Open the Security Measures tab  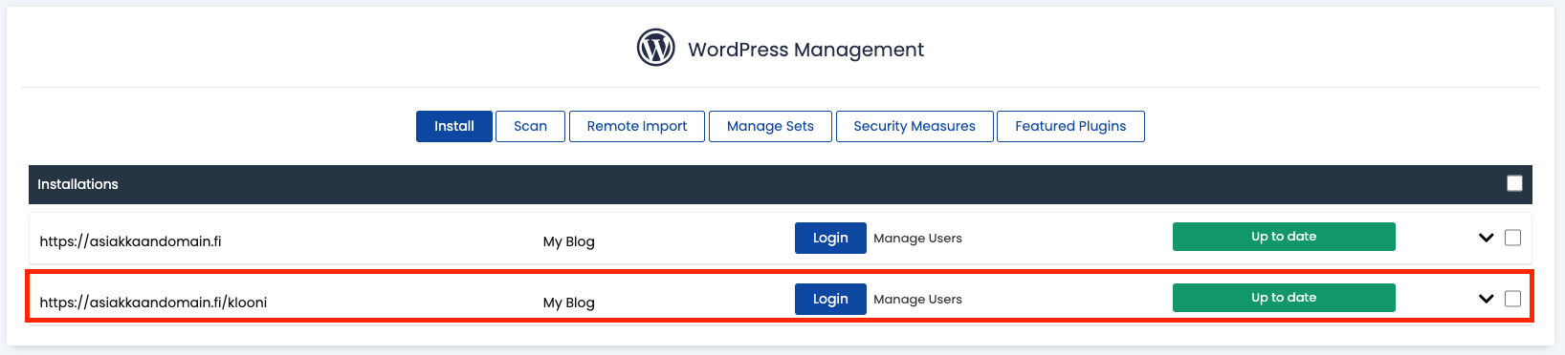click(x=915, y=126)
